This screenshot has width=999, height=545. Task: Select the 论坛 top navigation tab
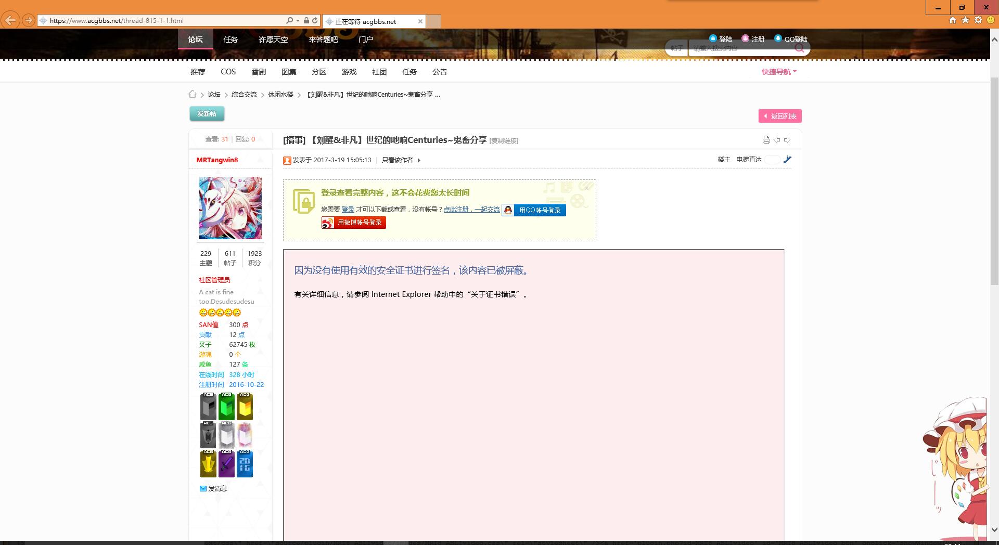(196, 40)
